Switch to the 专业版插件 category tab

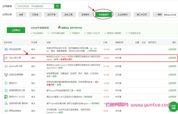(103, 15)
